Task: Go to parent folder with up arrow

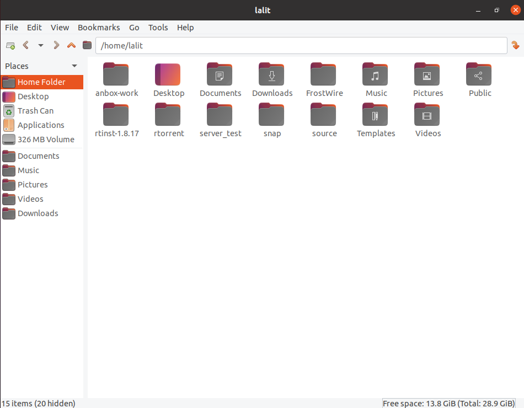Action: coord(71,45)
